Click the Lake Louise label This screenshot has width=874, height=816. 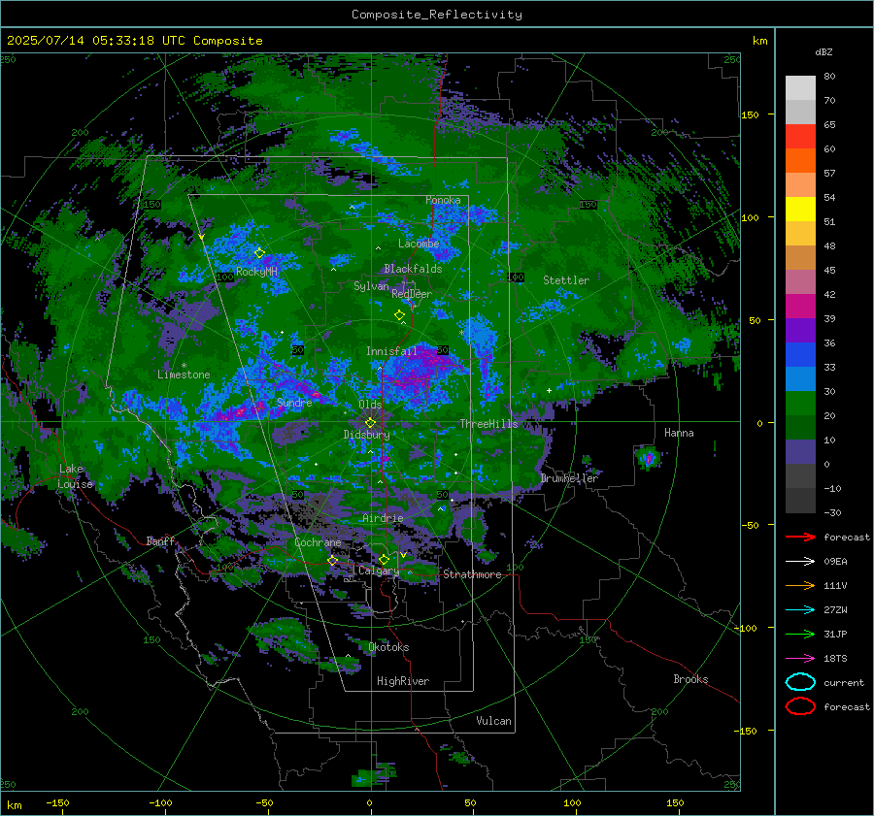[x=76, y=476]
